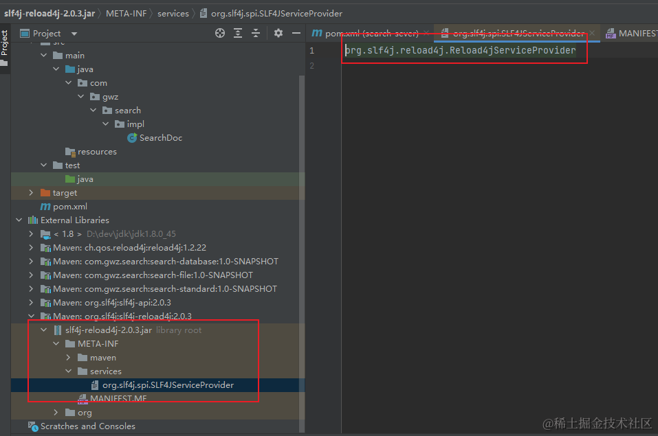Image resolution: width=658 pixels, height=436 pixels.
Task: Expand the slf4j-api:2.0.3 library chevron
Action: point(31,302)
